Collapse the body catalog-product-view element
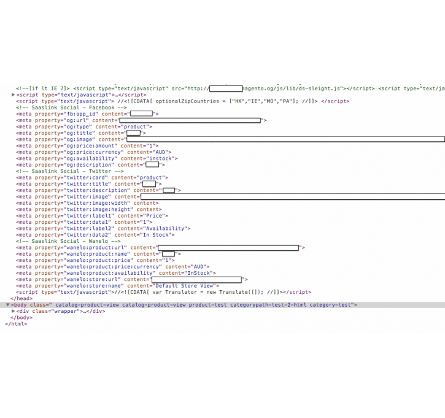Image resolution: width=445 pixels, height=418 pixels. click(x=7, y=305)
